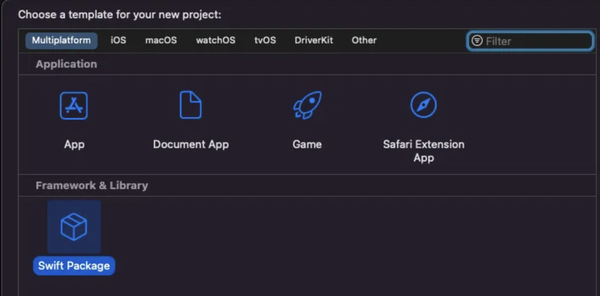Go to the Other tab
Image resolution: width=600 pixels, height=296 pixels.
[x=364, y=40]
